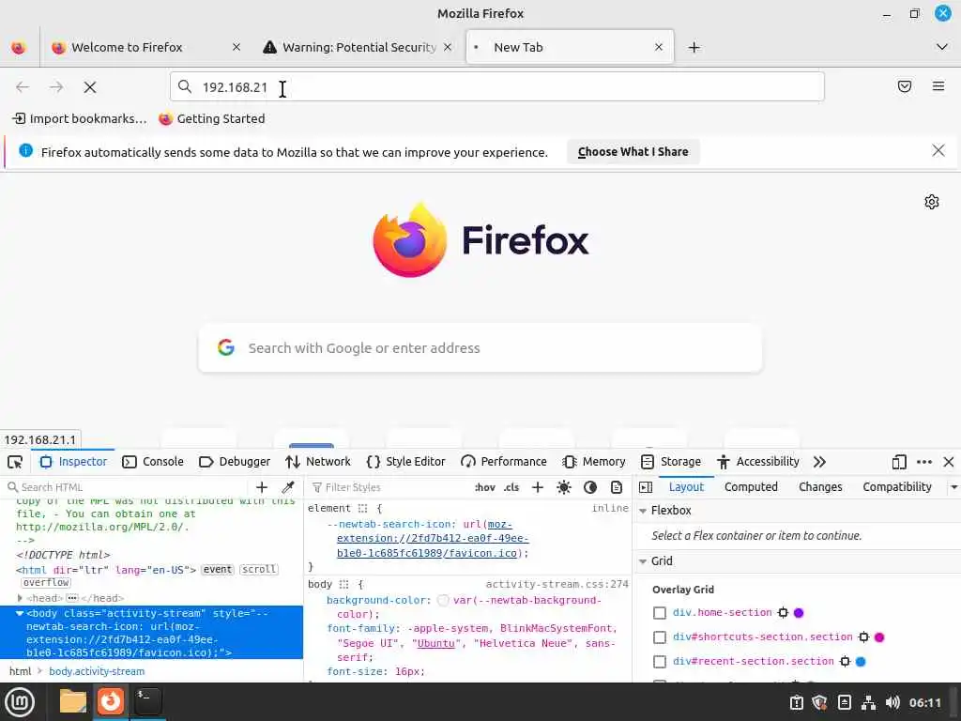Click magenta grid color swatch
Viewport: 961px width, 721px height.
point(879,637)
